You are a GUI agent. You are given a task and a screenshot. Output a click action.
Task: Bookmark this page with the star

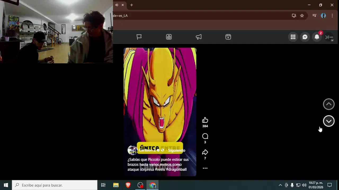[302, 16]
